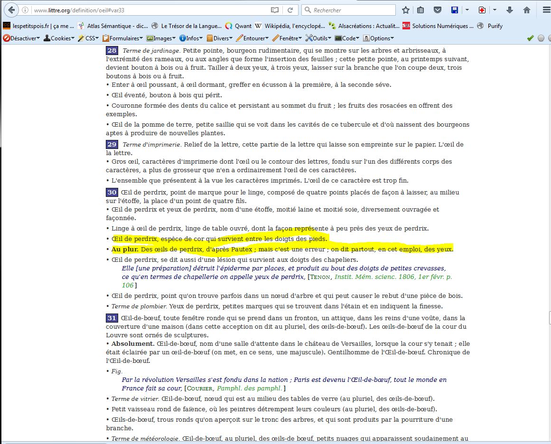Bookmark this page with the star icon

point(406,10)
